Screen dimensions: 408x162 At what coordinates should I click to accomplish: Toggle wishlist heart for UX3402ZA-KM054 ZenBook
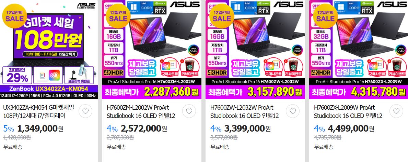click(x=85, y=111)
